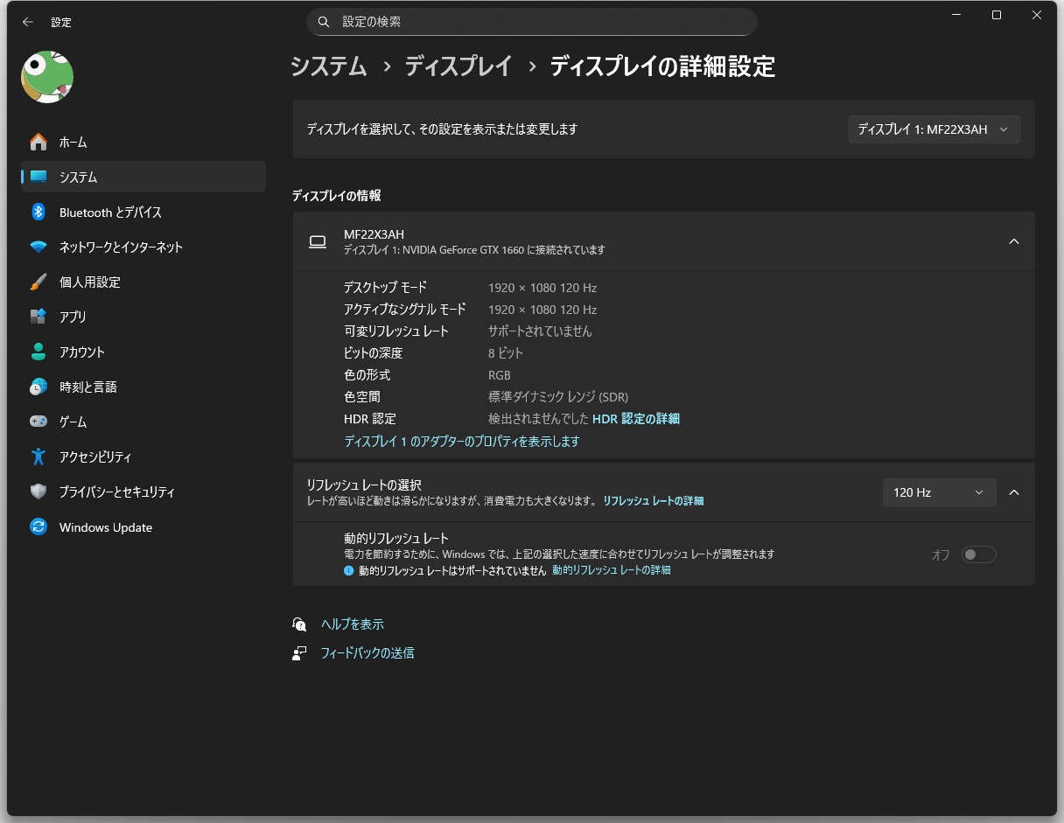The width and height of the screenshot is (1064, 823).
Task: Open the display selection dropdown MF22X3AH
Action: point(934,129)
